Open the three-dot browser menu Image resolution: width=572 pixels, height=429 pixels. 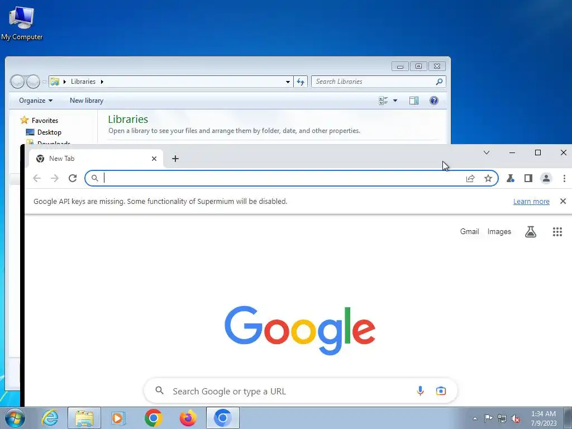coord(564,178)
